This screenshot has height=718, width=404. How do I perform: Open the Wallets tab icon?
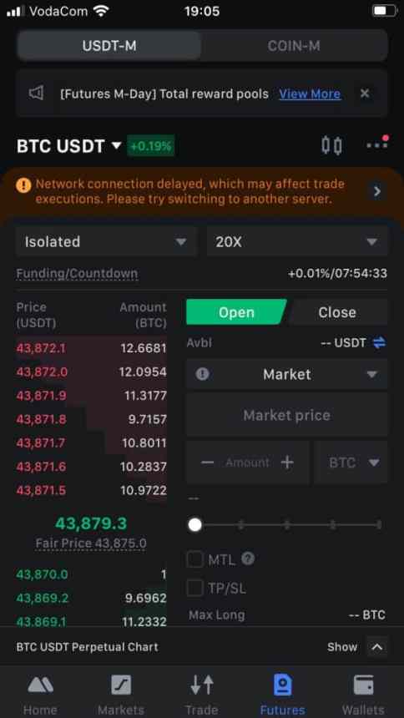pyautogui.click(x=364, y=685)
